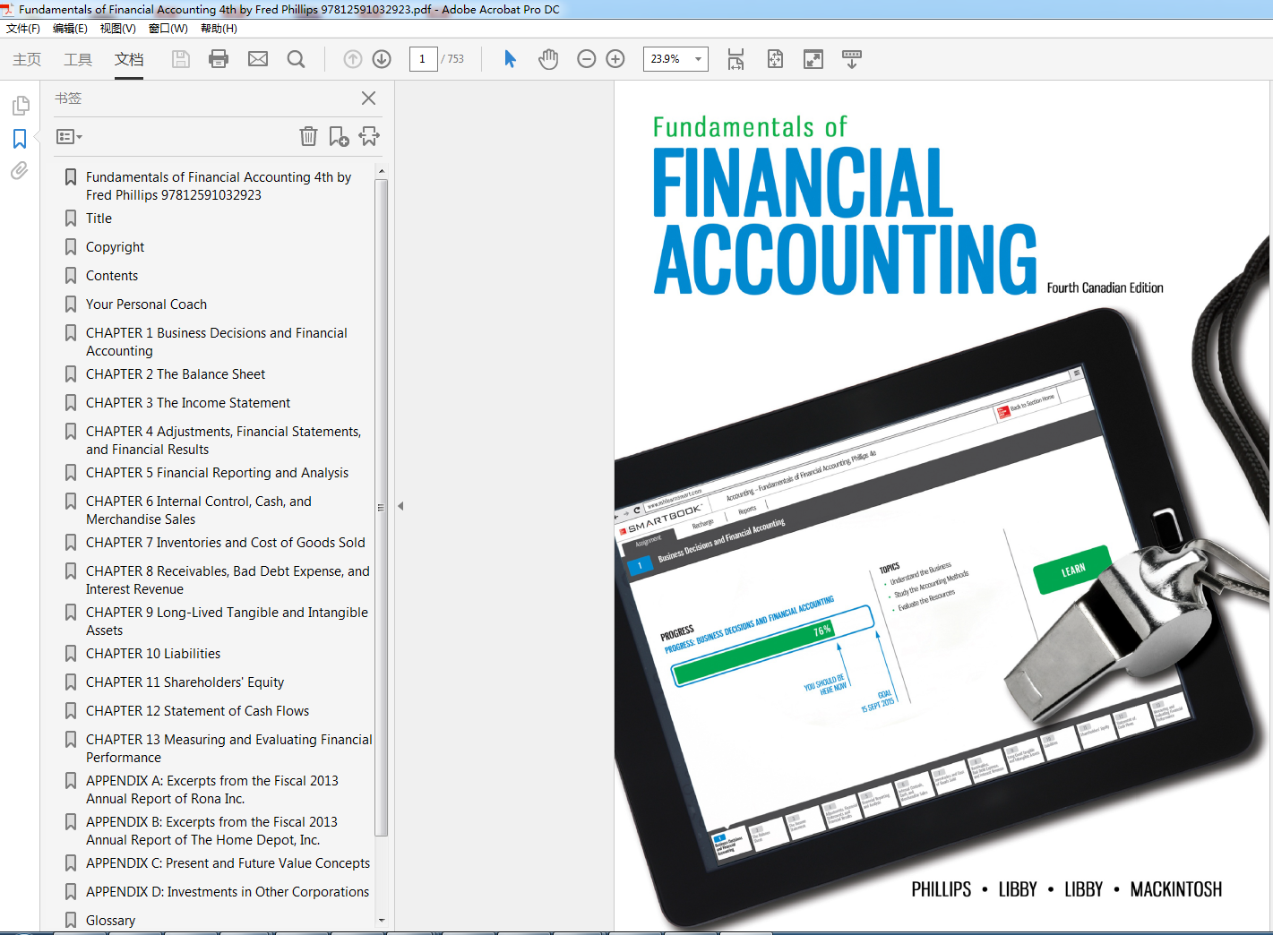Choose the selection arrow tool
Viewport: 1273px width, 935px height.
[511, 59]
